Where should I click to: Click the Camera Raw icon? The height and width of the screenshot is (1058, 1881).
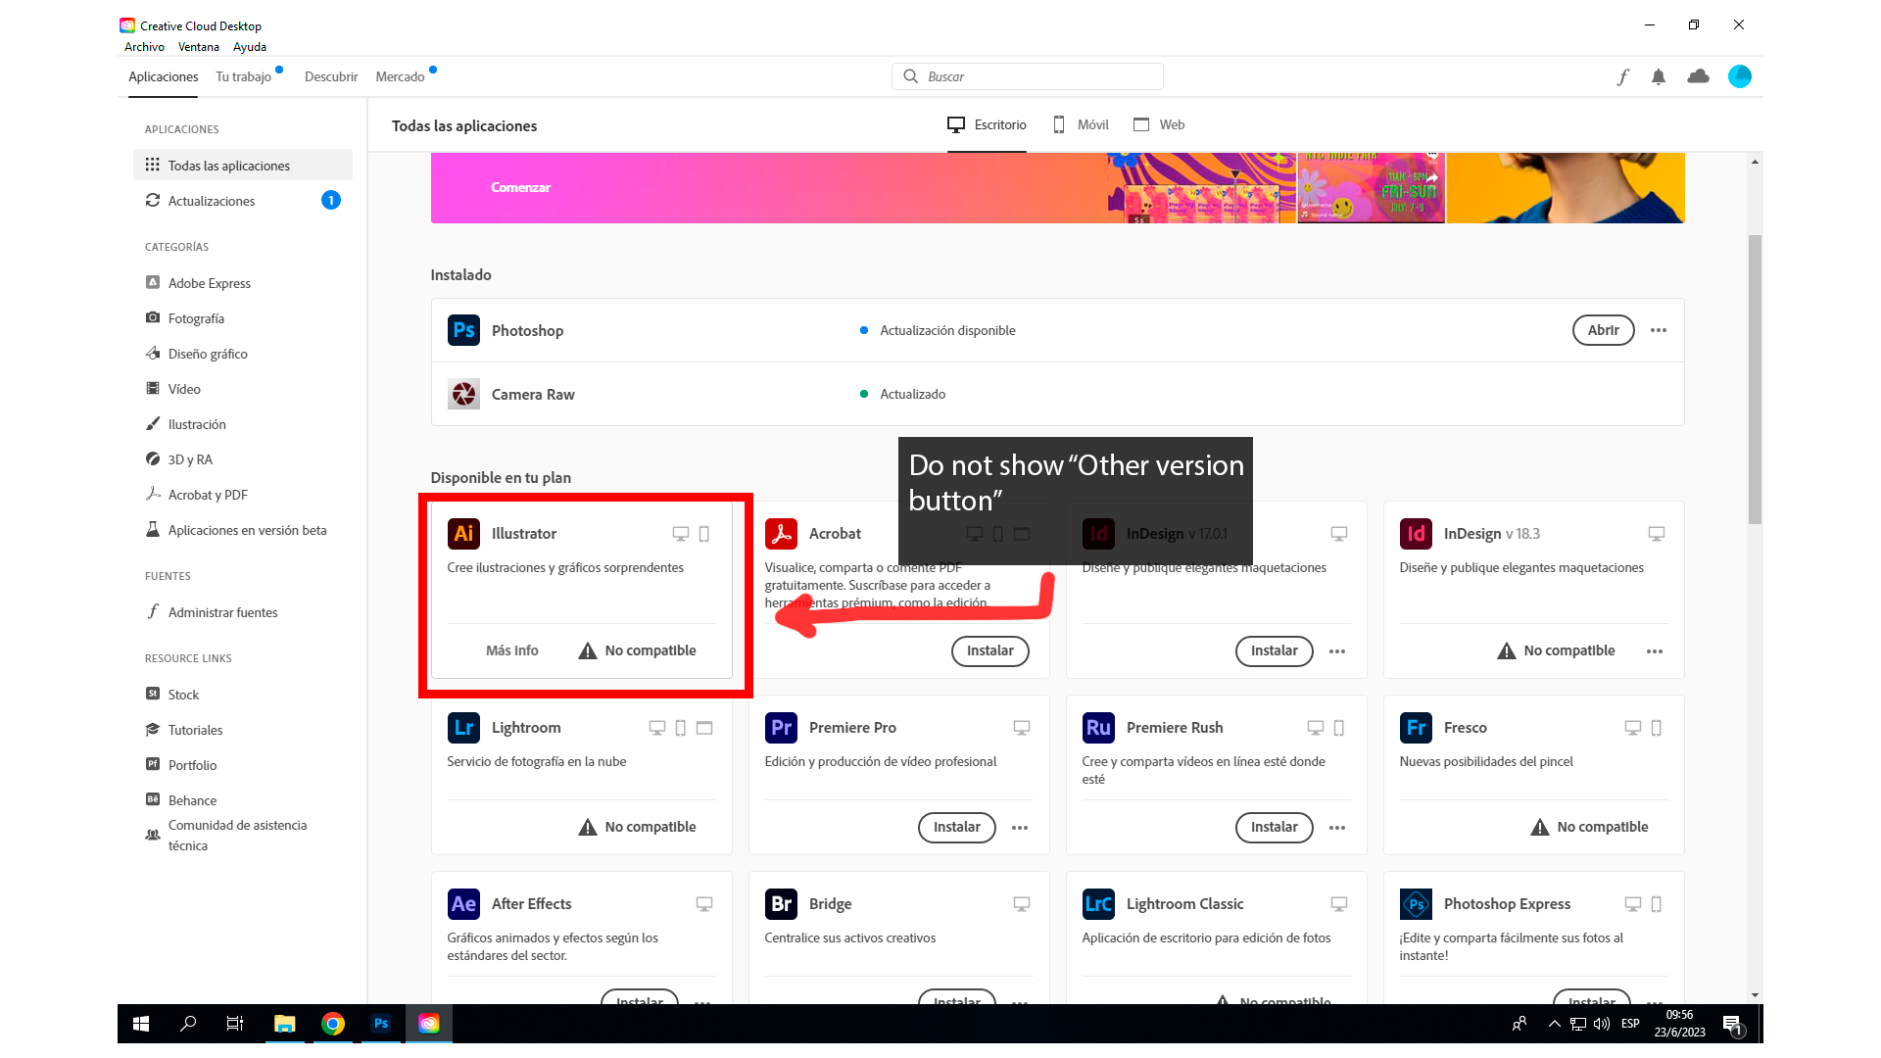[462, 394]
